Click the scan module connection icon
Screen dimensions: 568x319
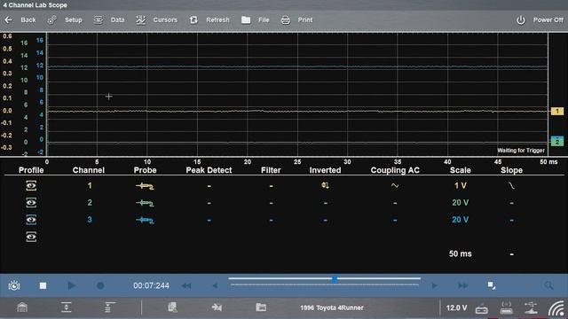[506, 307]
